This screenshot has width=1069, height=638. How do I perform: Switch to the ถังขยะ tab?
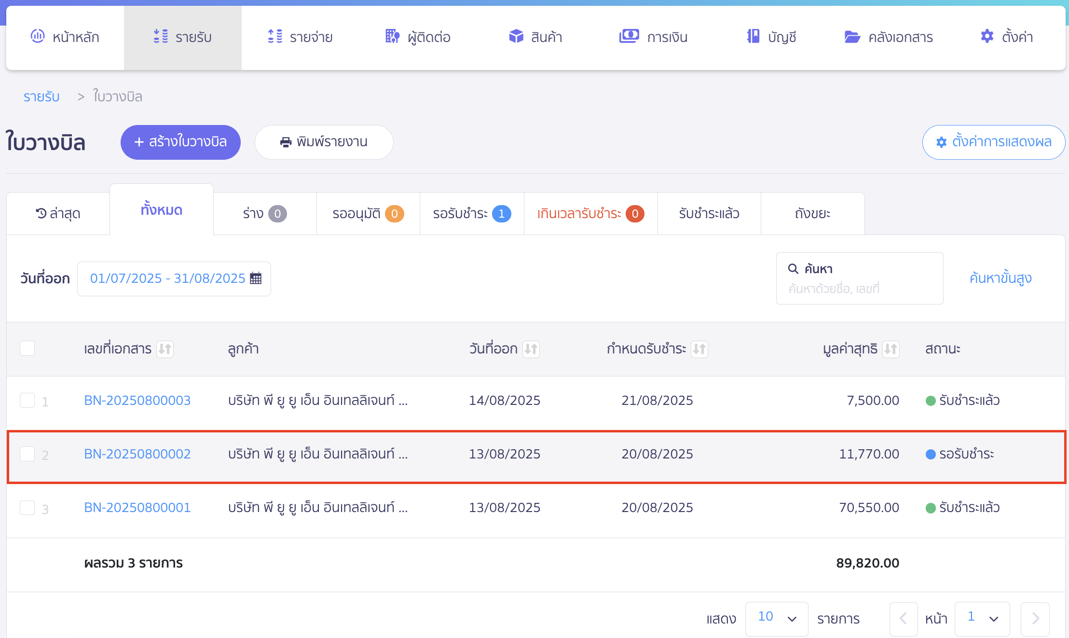[813, 213]
